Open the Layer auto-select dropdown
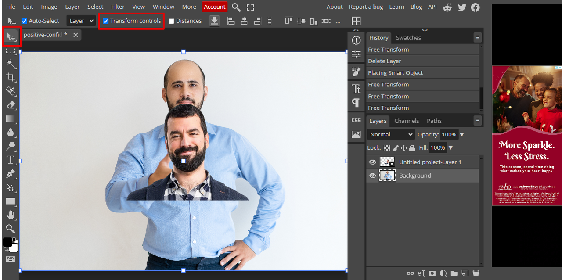Viewport: 562px width, 280px height. 81,21
